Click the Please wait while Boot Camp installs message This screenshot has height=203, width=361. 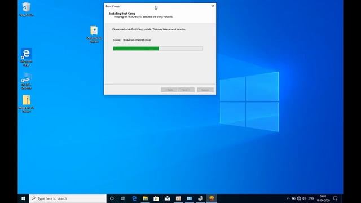pos(149,29)
